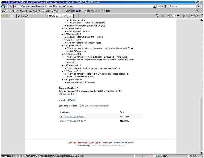
Task: Click the magnifier Search button
Action: (198, 6)
